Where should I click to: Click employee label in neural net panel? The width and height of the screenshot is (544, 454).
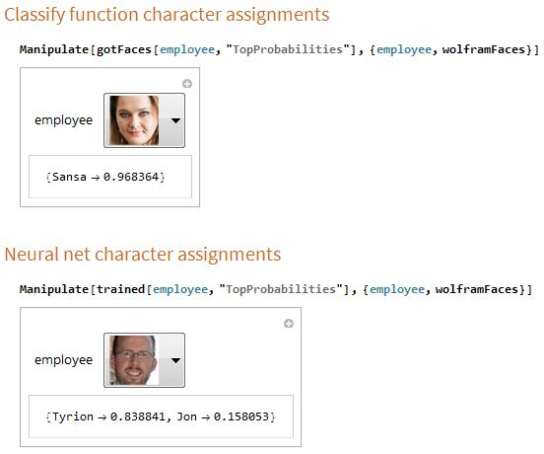63,360
